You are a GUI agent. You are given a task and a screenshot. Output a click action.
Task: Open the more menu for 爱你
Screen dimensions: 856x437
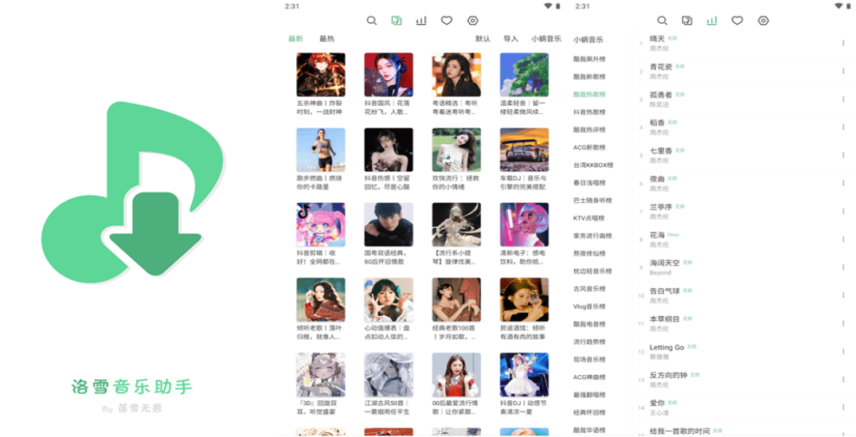tap(843, 407)
